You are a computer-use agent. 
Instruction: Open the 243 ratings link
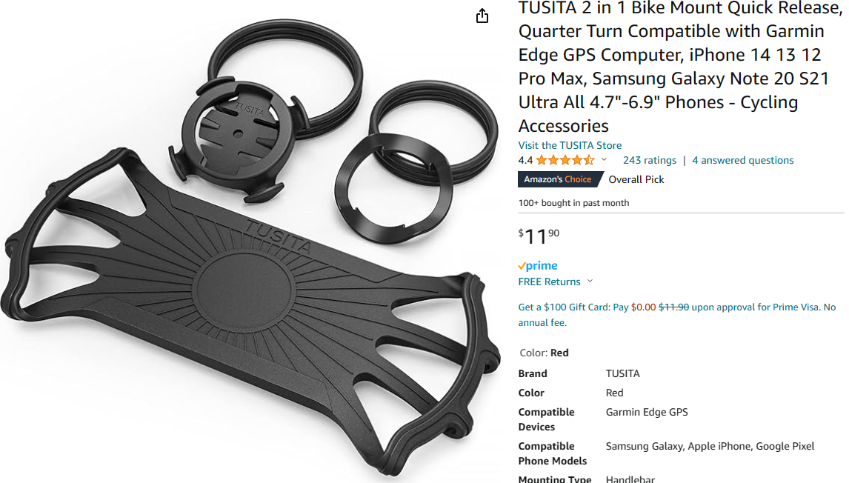tap(649, 160)
